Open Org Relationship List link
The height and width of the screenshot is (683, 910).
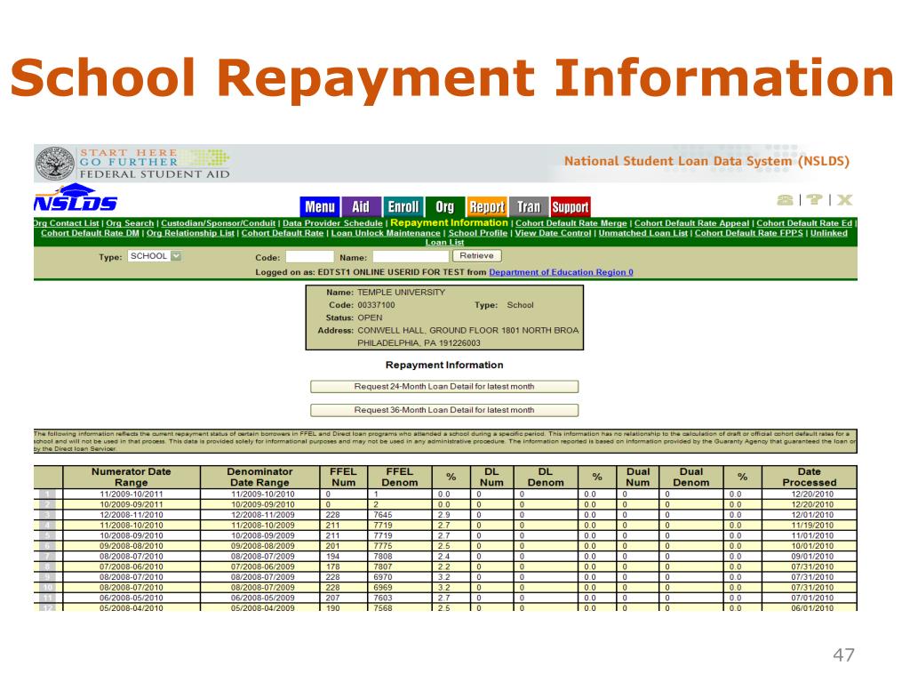190,233
